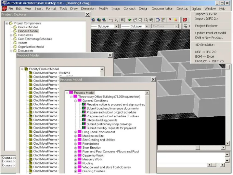This screenshot has height=175, width=233.
Task: Click the UCS axes toolbar icon
Action: click(x=116, y=20)
